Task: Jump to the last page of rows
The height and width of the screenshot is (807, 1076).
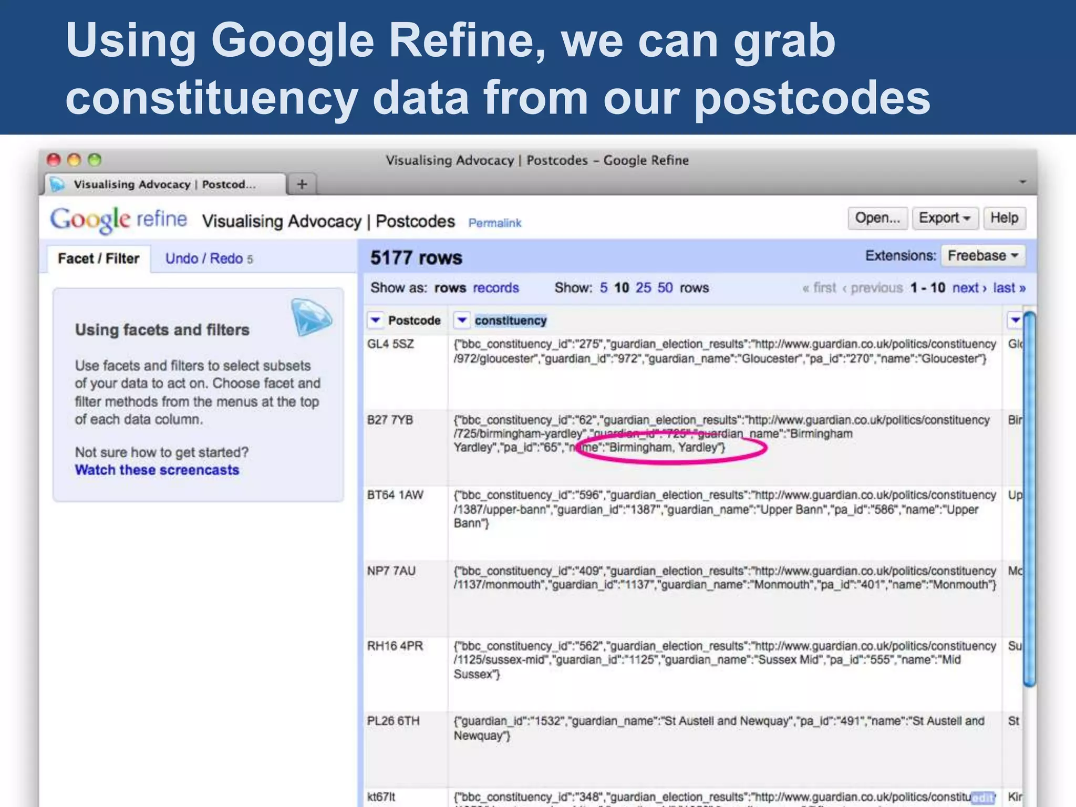Action: tap(1009, 288)
